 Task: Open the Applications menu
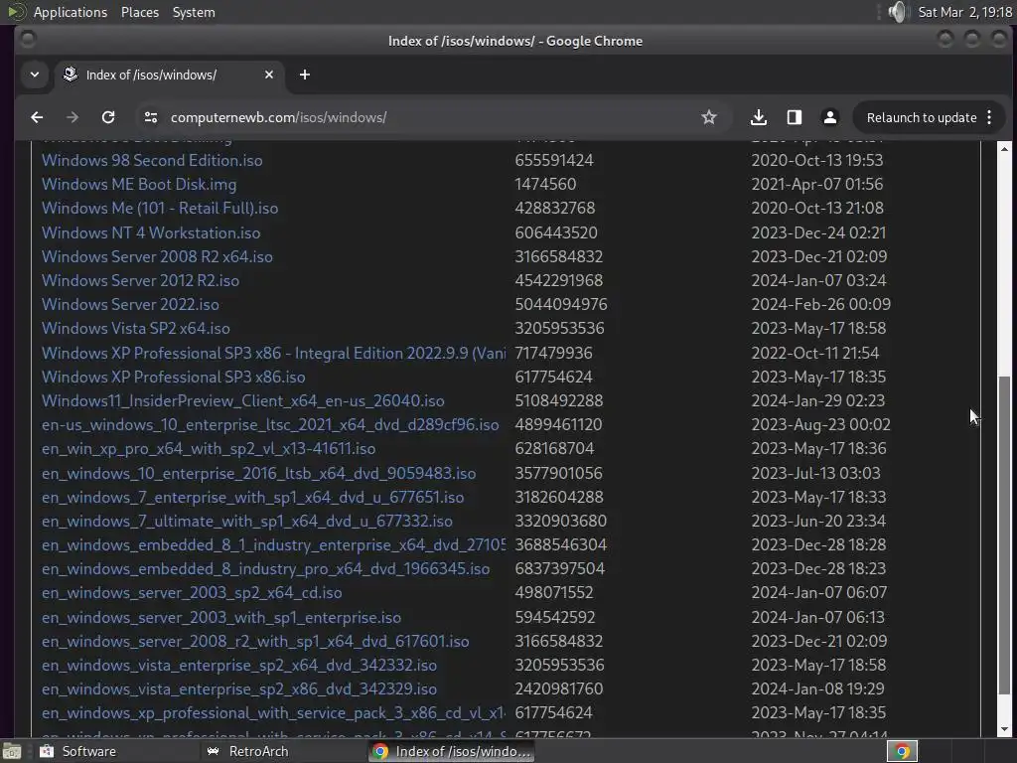click(x=71, y=12)
